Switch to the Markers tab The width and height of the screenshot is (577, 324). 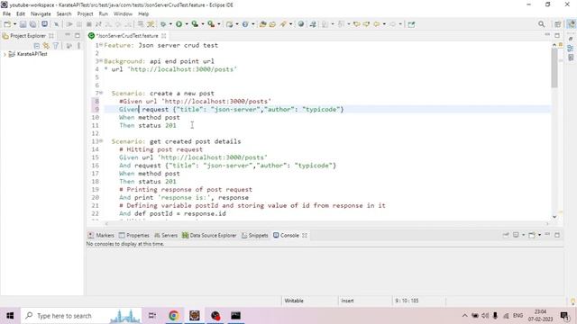[x=101, y=236]
